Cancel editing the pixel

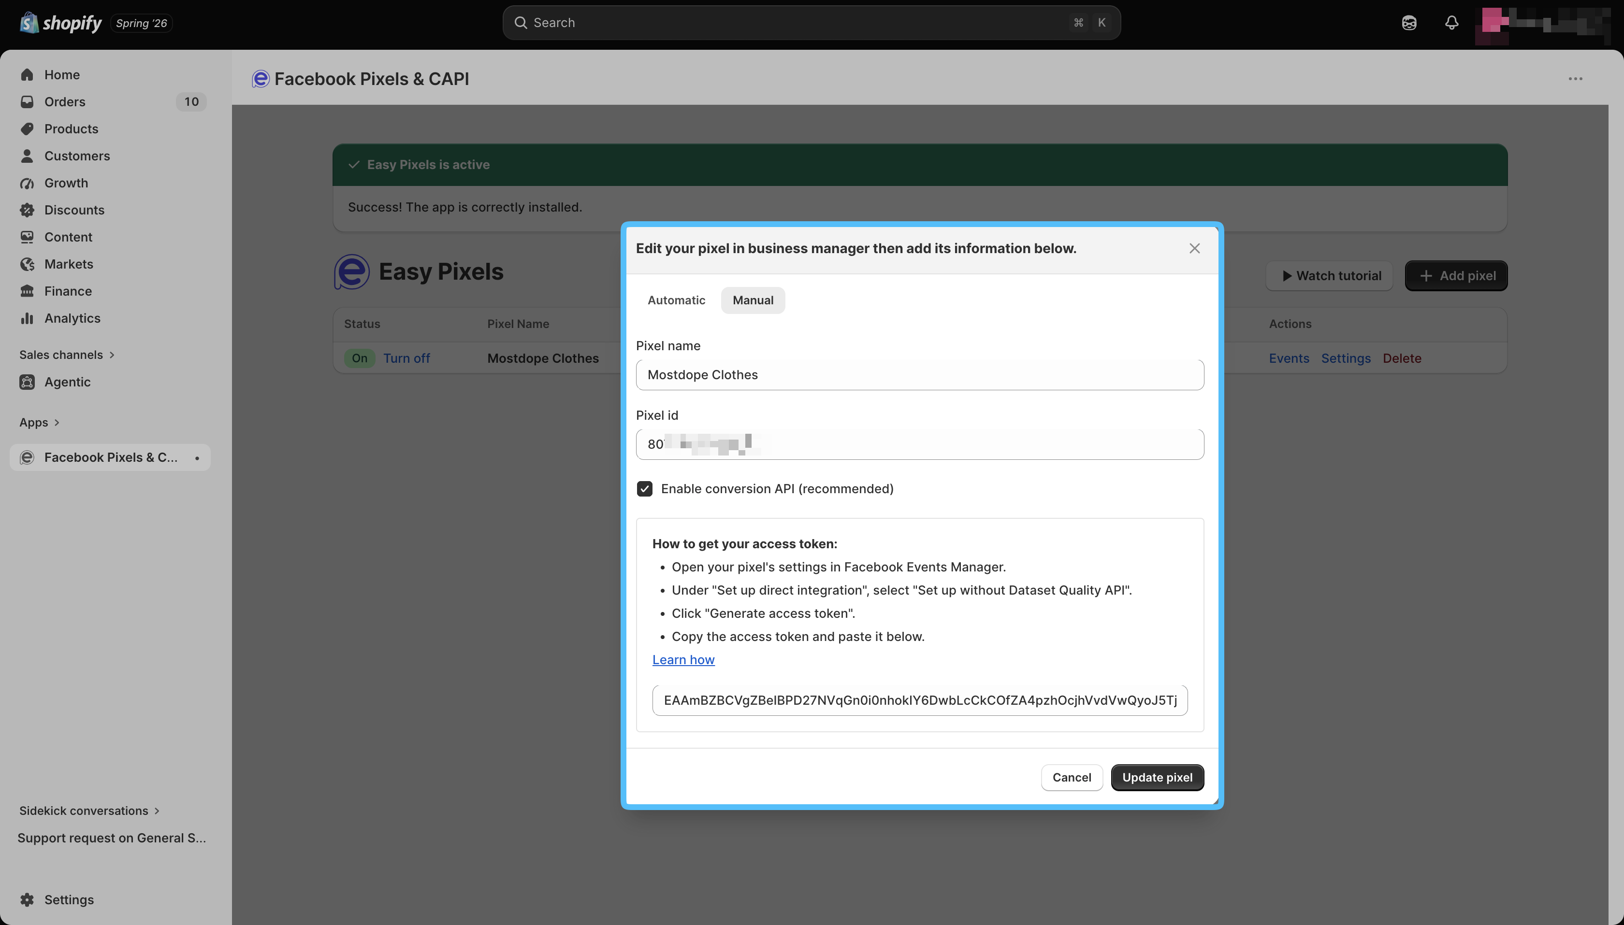1072,778
